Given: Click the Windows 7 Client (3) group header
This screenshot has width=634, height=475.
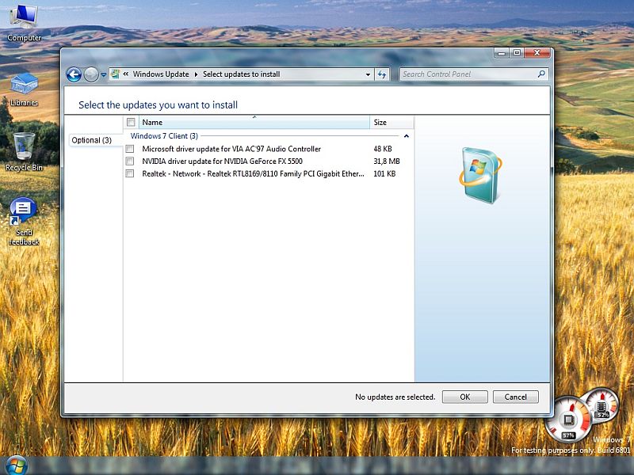Looking at the screenshot, I should (164, 136).
